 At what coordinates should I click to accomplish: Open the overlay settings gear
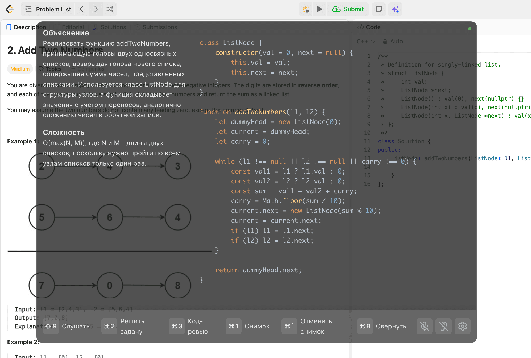pyautogui.click(x=463, y=326)
